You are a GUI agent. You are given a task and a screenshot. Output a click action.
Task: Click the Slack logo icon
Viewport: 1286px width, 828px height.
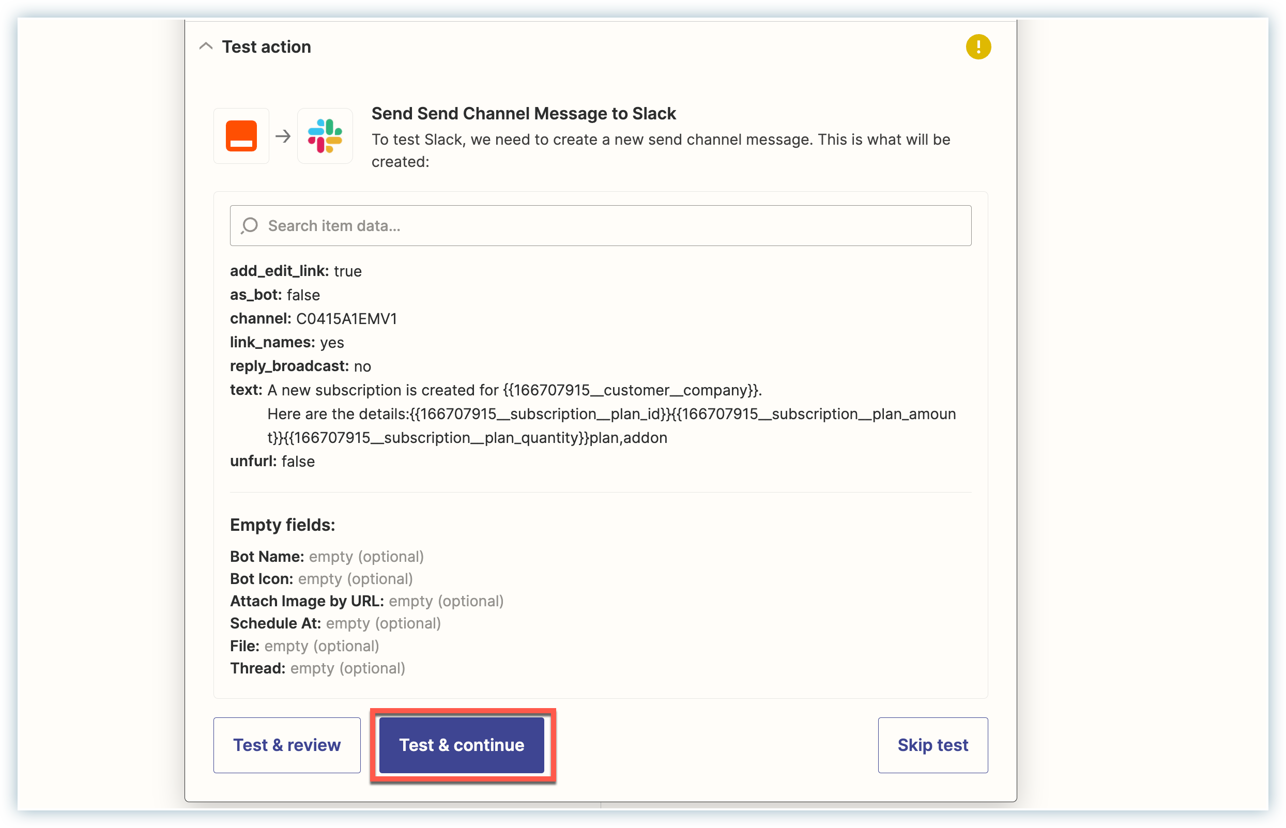(x=325, y=136)
